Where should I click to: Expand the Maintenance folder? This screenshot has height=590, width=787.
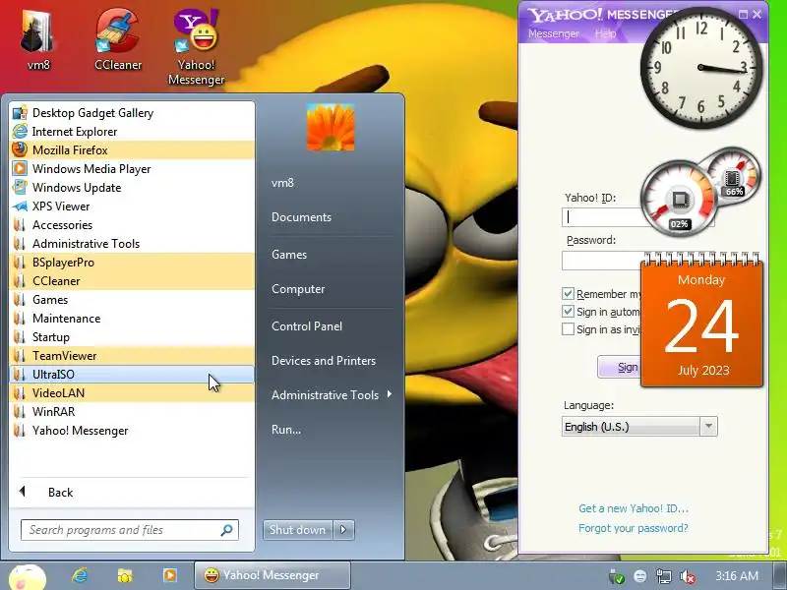132,318
